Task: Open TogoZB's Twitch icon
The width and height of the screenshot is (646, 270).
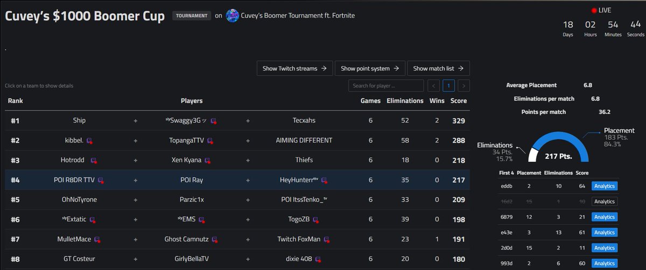Action: 315,220
